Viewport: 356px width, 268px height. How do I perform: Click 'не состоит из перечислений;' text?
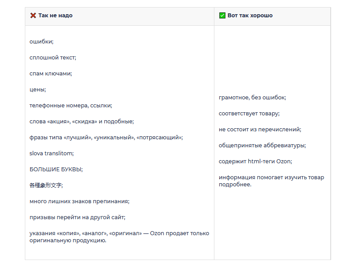pos(260,130)
